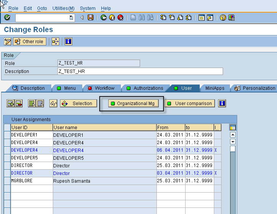Click the Transport role icon
The height and width of the screenshot is (214, 277).
click(55, 41)
